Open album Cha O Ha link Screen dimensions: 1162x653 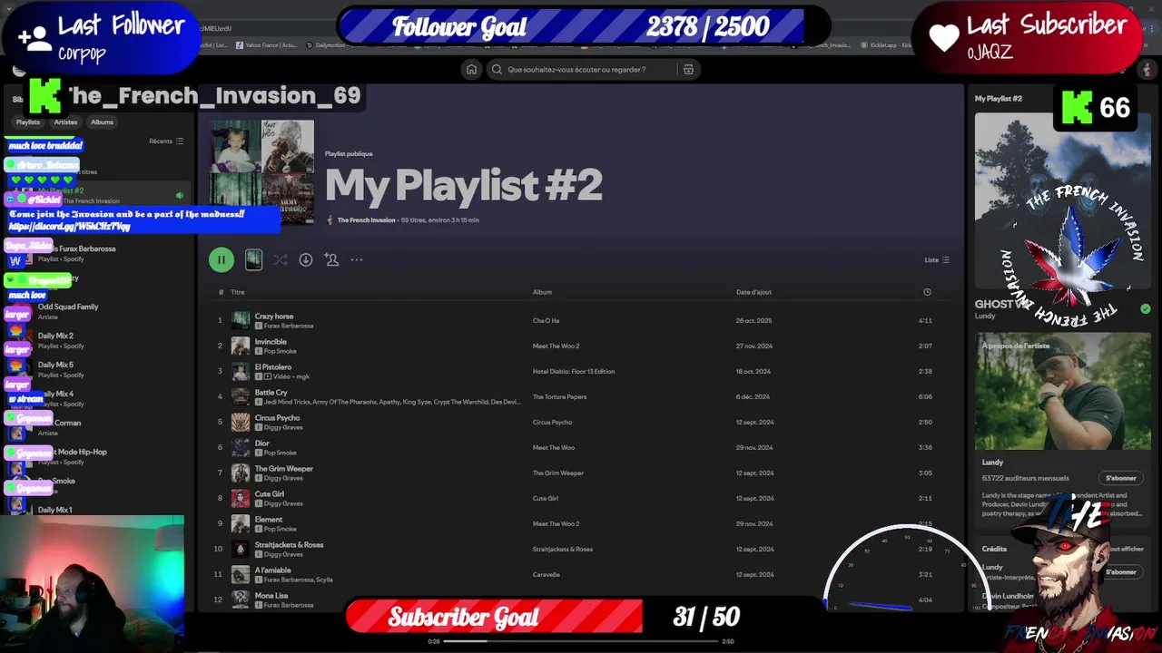tap(546, 321)
